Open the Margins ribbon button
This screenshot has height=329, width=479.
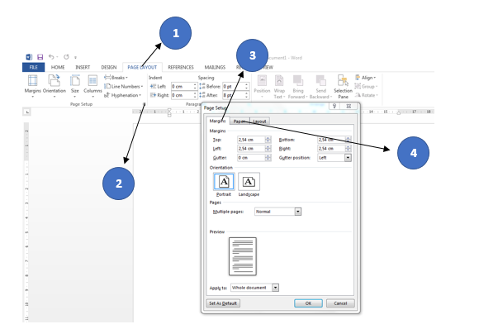pos(33,86)
